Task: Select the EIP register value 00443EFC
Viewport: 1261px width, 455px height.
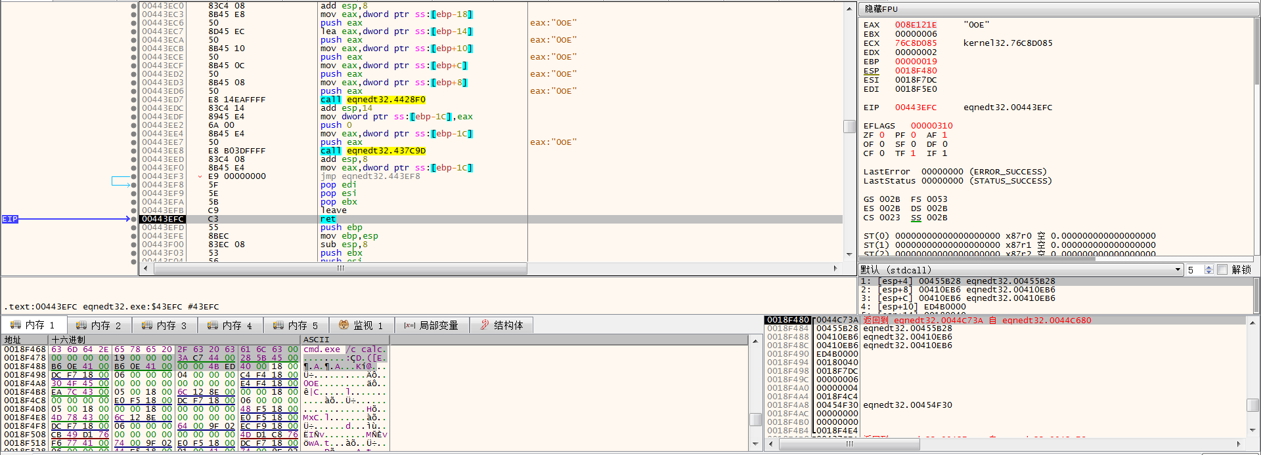Action: tap(916, 108)
